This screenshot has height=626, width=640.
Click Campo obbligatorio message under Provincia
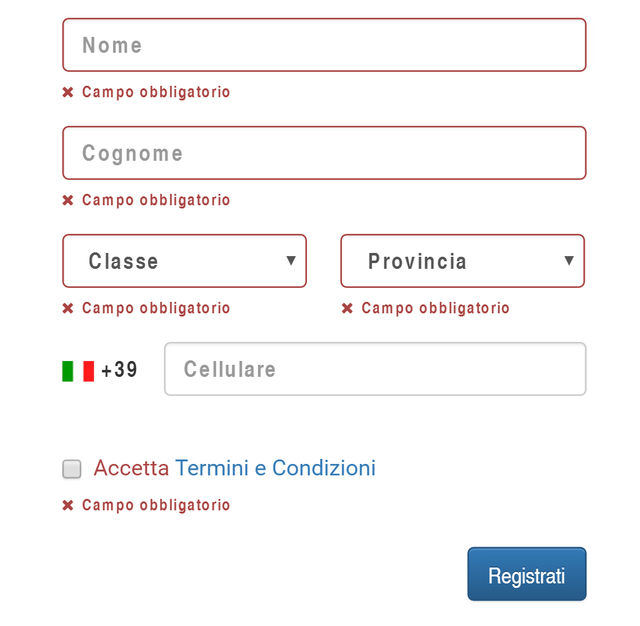[435, 308]
